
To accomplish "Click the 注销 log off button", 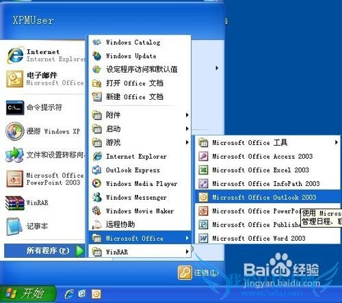I will 198,272.
